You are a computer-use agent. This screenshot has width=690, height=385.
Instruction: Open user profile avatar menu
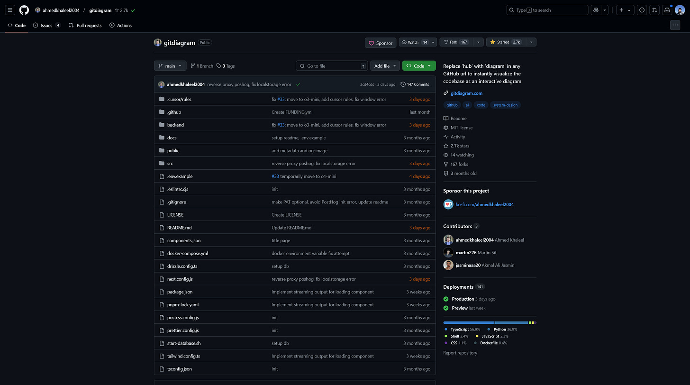(x=680, y=10)
